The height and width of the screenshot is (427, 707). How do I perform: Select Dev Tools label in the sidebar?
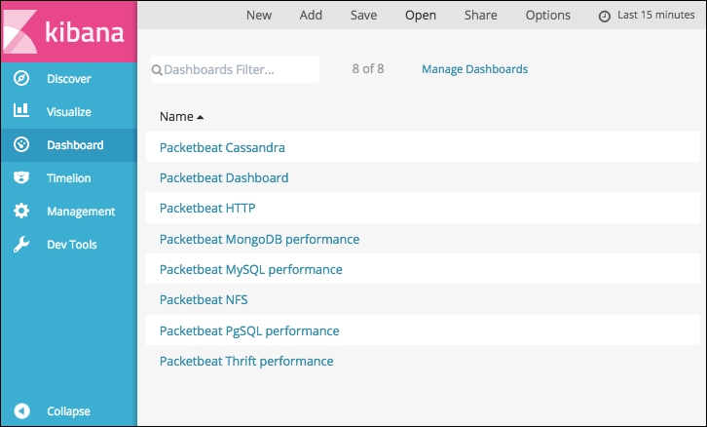pyautogui.click(x=72, y=245)
